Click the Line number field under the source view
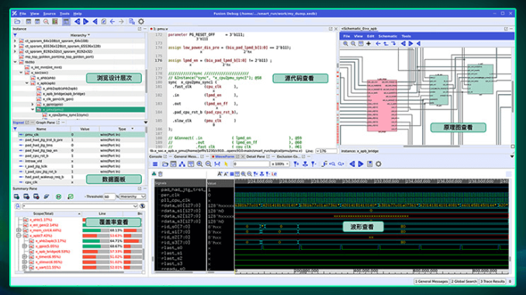526x295 pixels. tap(326, 151)
